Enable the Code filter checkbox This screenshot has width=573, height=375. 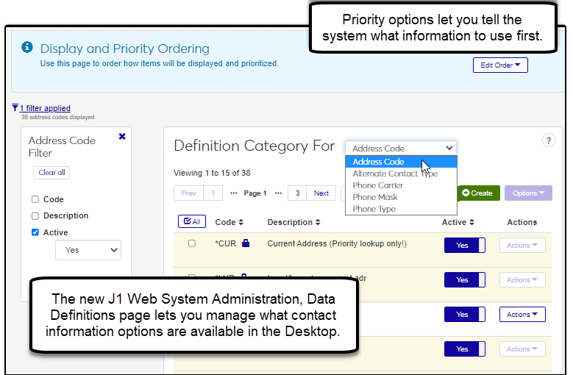coord(35,199)
